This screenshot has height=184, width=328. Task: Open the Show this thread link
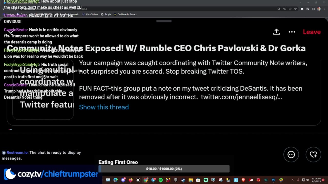pyautogui.click(x=104, y=107)
